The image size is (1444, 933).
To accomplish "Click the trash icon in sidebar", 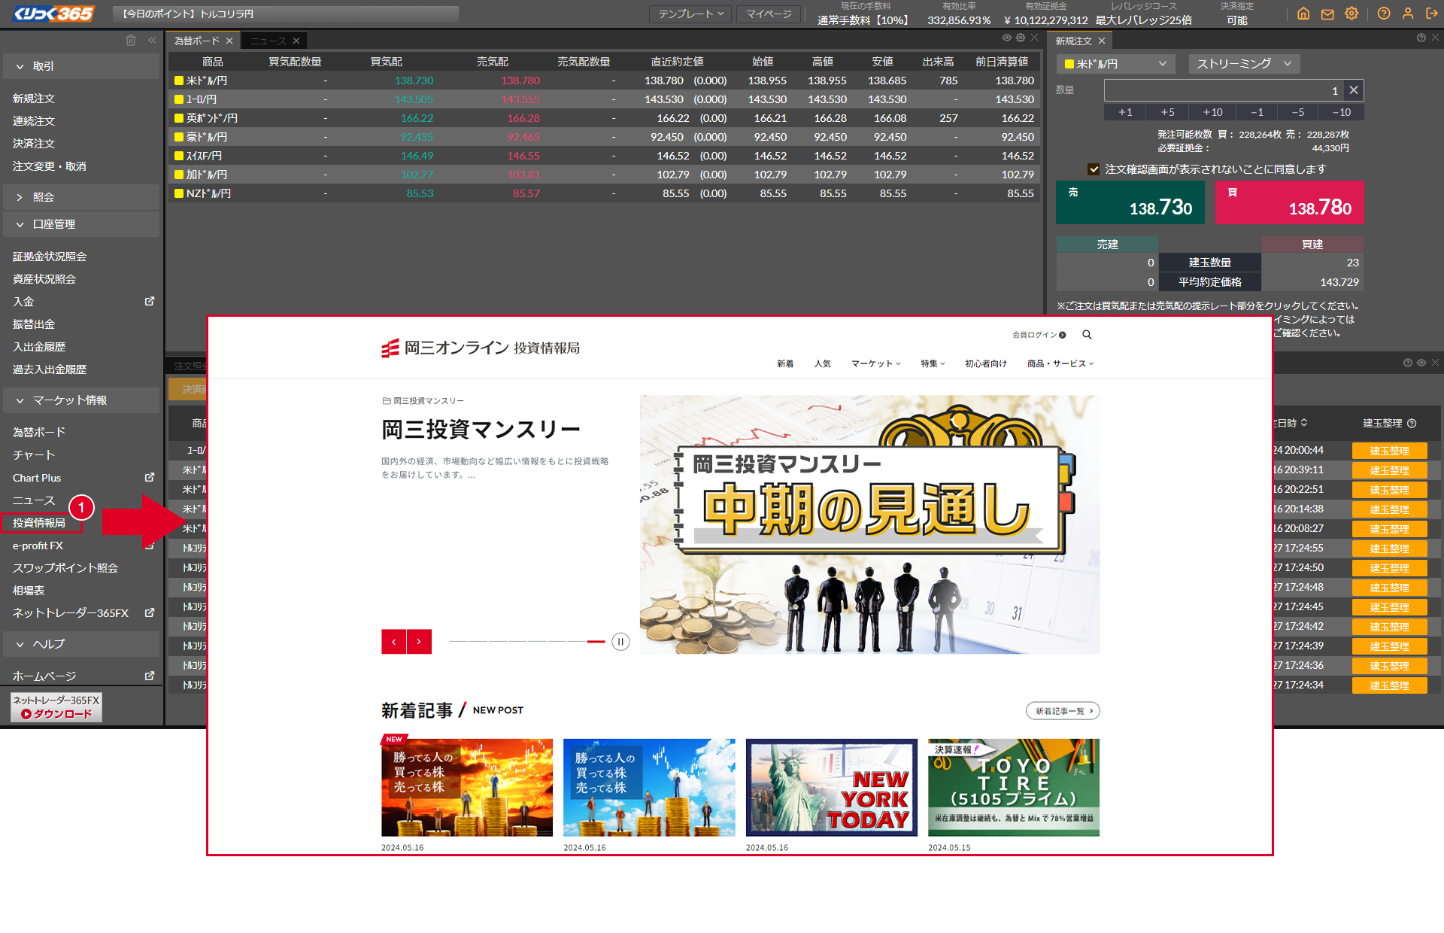I will [x=131, y=40].
